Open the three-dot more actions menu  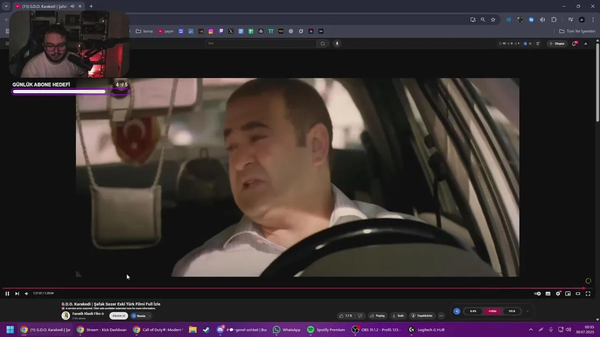click(x=441, y=316)
